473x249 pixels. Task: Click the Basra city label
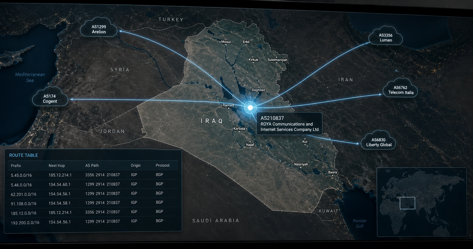[x=332, y=172]
